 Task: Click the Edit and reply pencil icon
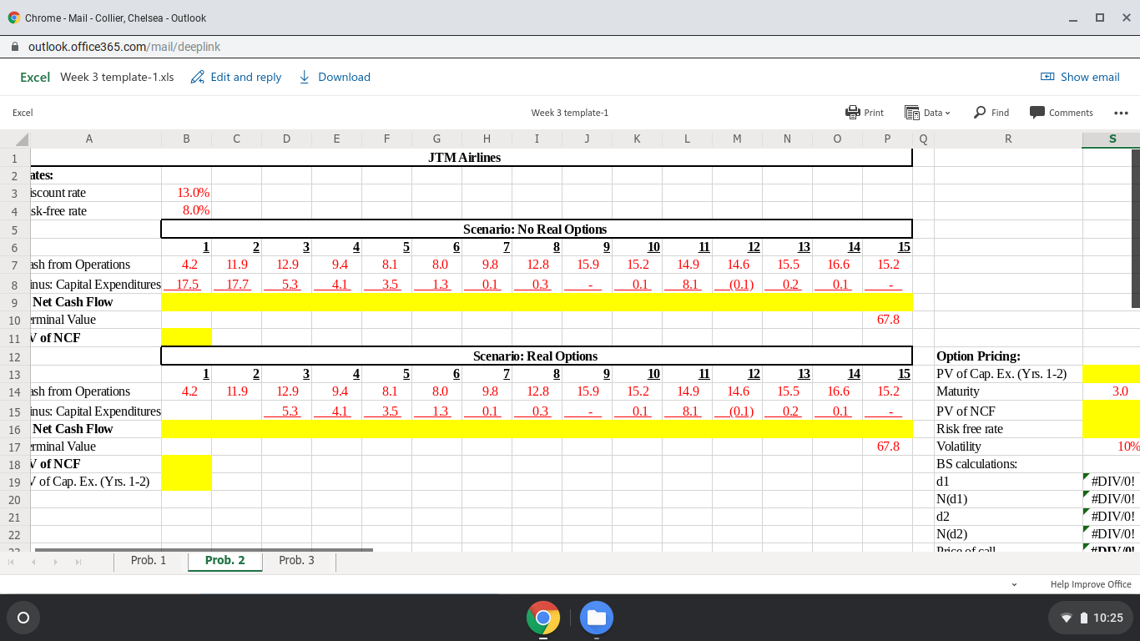198,77
